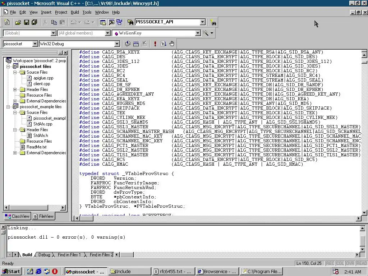The width and height of the screenshot is (368, 276).
Task: Switch to rfc6455.txt taskbar button
Action: coord(173,272)
